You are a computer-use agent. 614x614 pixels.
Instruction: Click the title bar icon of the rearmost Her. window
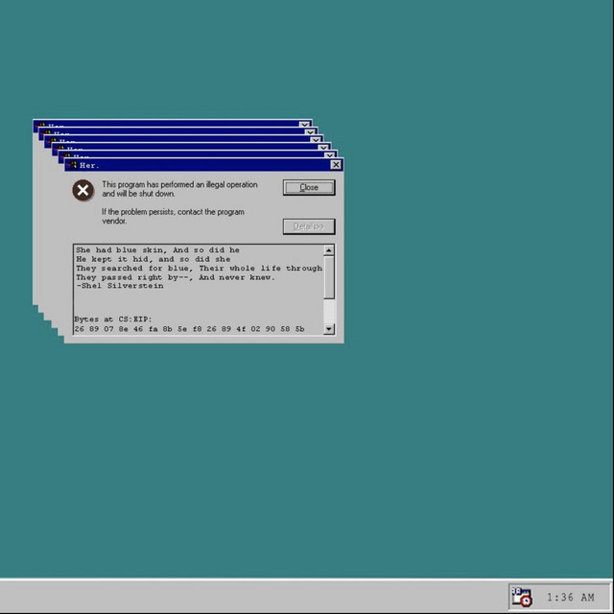tap(40, 125)
